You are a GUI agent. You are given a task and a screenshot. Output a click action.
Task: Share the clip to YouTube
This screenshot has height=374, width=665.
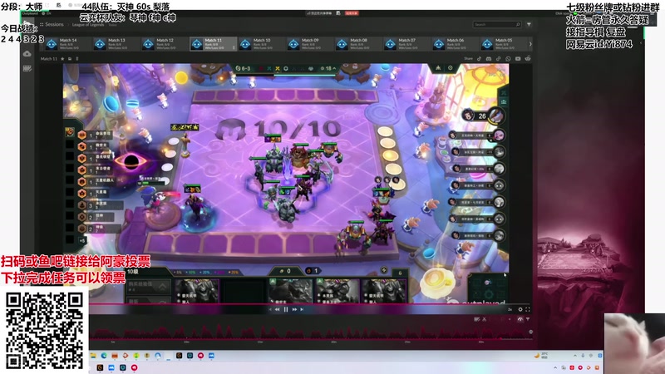[x=518, y=58]
